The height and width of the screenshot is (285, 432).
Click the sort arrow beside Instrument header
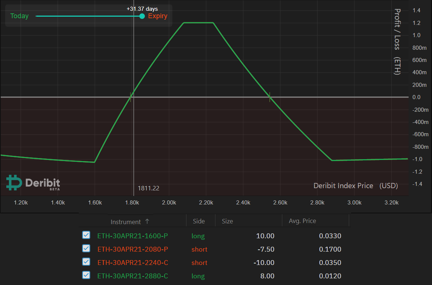pyautogui.click(x=147, y=222)
